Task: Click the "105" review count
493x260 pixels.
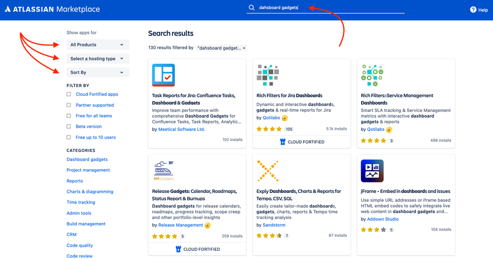Action: pyautogui.click(x=289, y=129)
